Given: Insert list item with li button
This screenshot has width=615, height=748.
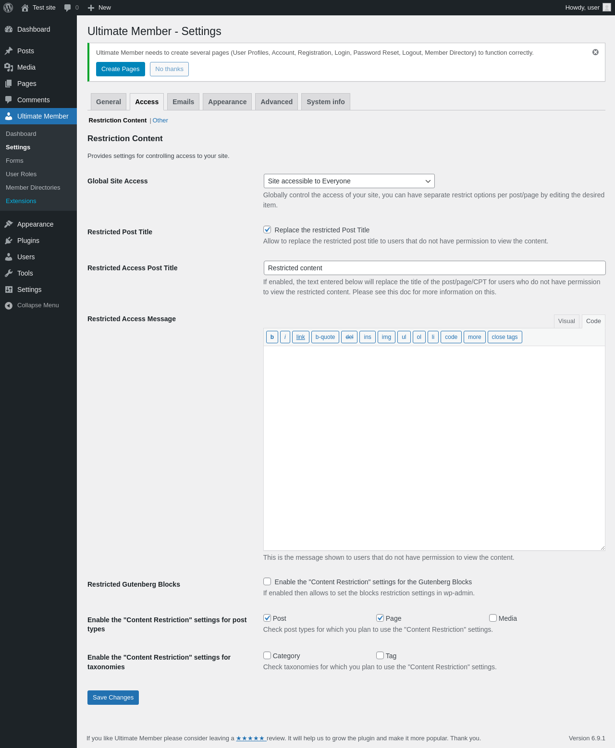Looking at the screenshot, I should tap(433, 337).
